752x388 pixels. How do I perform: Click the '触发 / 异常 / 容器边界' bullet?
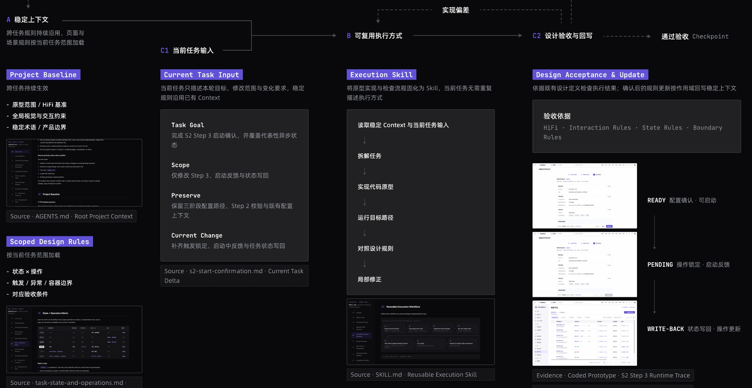[x=39, y=283]
